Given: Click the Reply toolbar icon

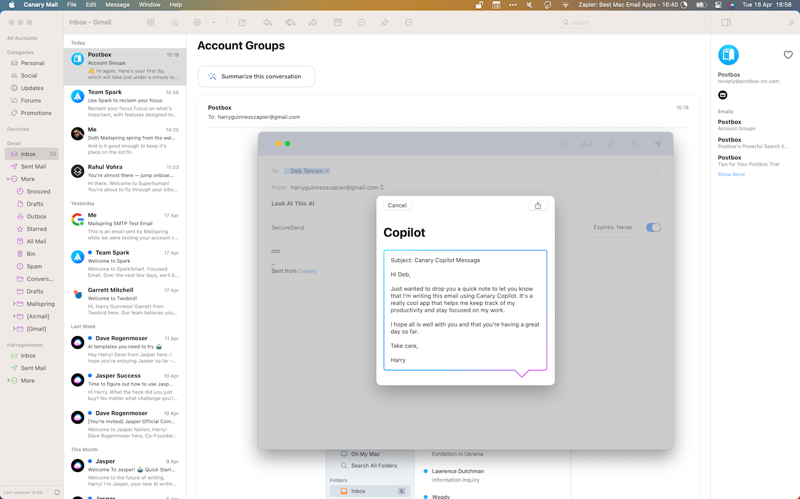Looking at the screenshot, I should (x=267, y=22).
